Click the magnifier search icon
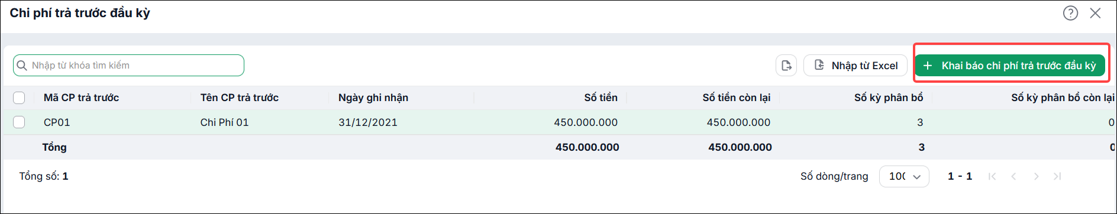1117x214 pixels. [22, 66]
